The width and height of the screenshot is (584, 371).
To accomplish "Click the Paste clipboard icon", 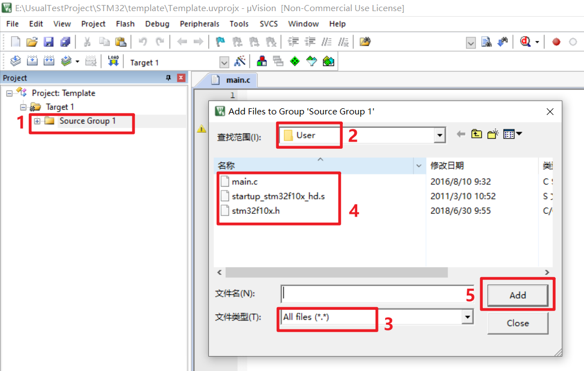I will [x=121, y=42].
